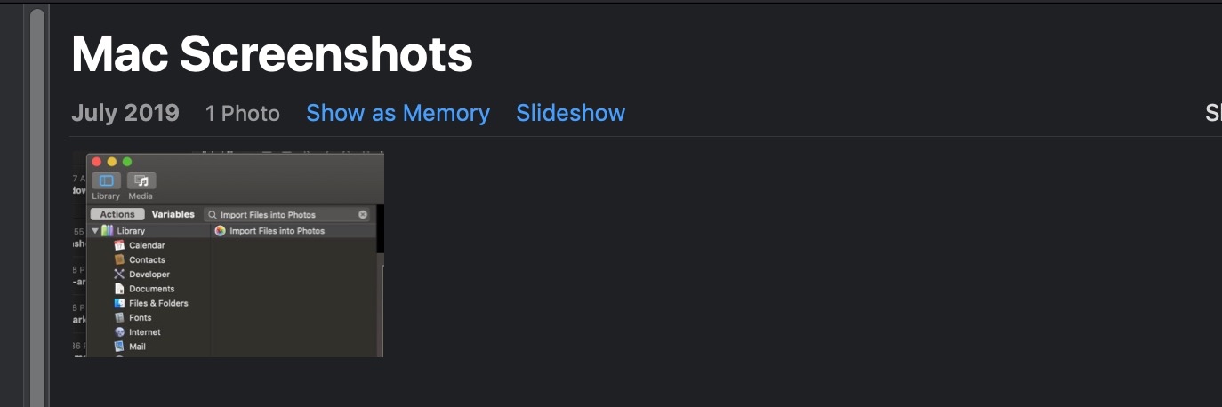1222x407 pixels.
Task: Select the Import Files into Photos action result
Action: click(277, 231)
